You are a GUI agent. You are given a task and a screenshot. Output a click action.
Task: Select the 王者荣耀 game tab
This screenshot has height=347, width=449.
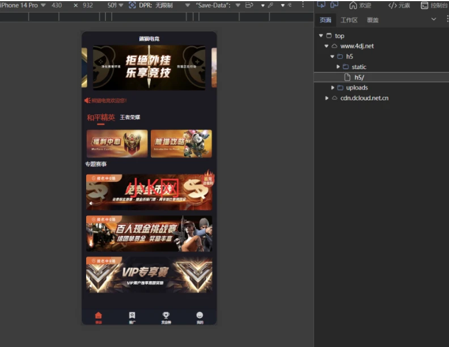130,117
